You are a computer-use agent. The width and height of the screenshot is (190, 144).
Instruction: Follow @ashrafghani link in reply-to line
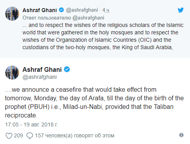tap(88, 18)
